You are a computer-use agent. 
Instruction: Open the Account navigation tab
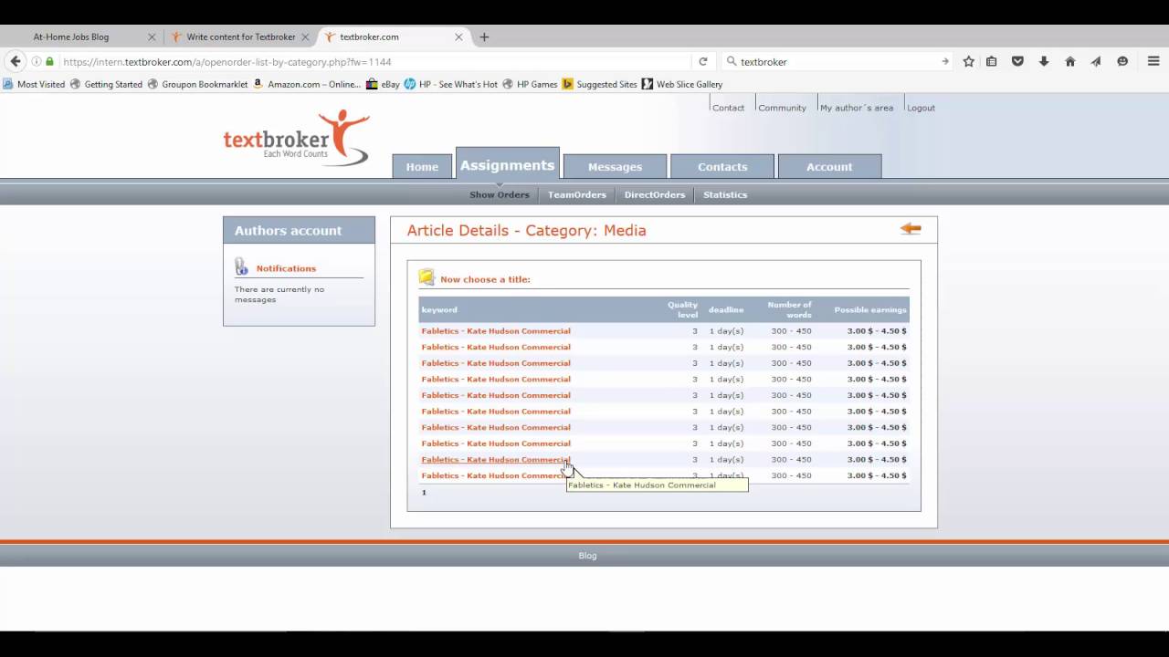tap(829, 166)
